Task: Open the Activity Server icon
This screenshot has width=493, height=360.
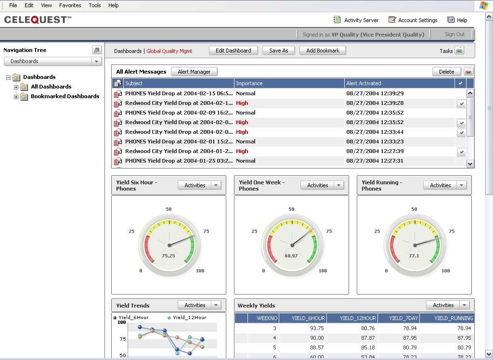Action: (x=337, y=20)
